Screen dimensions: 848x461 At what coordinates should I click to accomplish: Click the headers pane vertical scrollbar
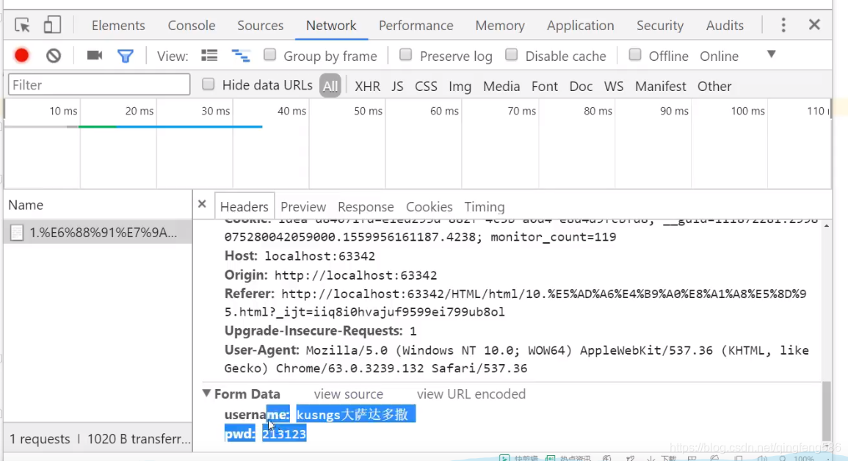826,411
